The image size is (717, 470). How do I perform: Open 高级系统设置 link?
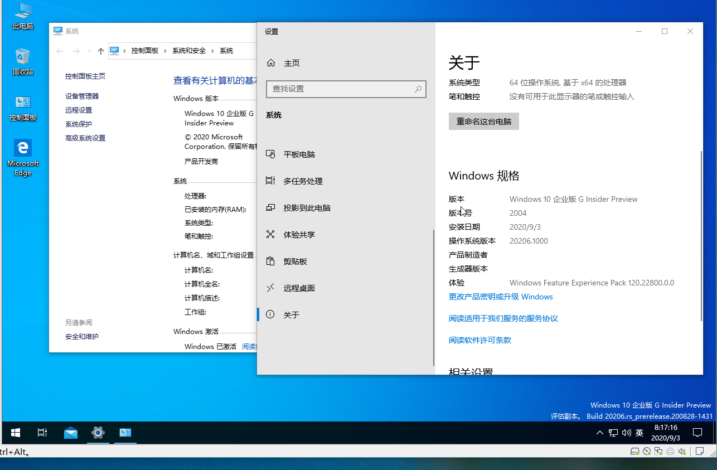point(85,138)
